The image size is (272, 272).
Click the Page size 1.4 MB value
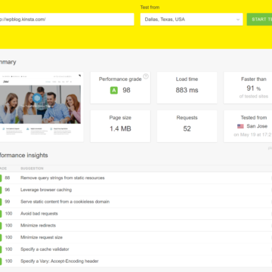point(120,128)
